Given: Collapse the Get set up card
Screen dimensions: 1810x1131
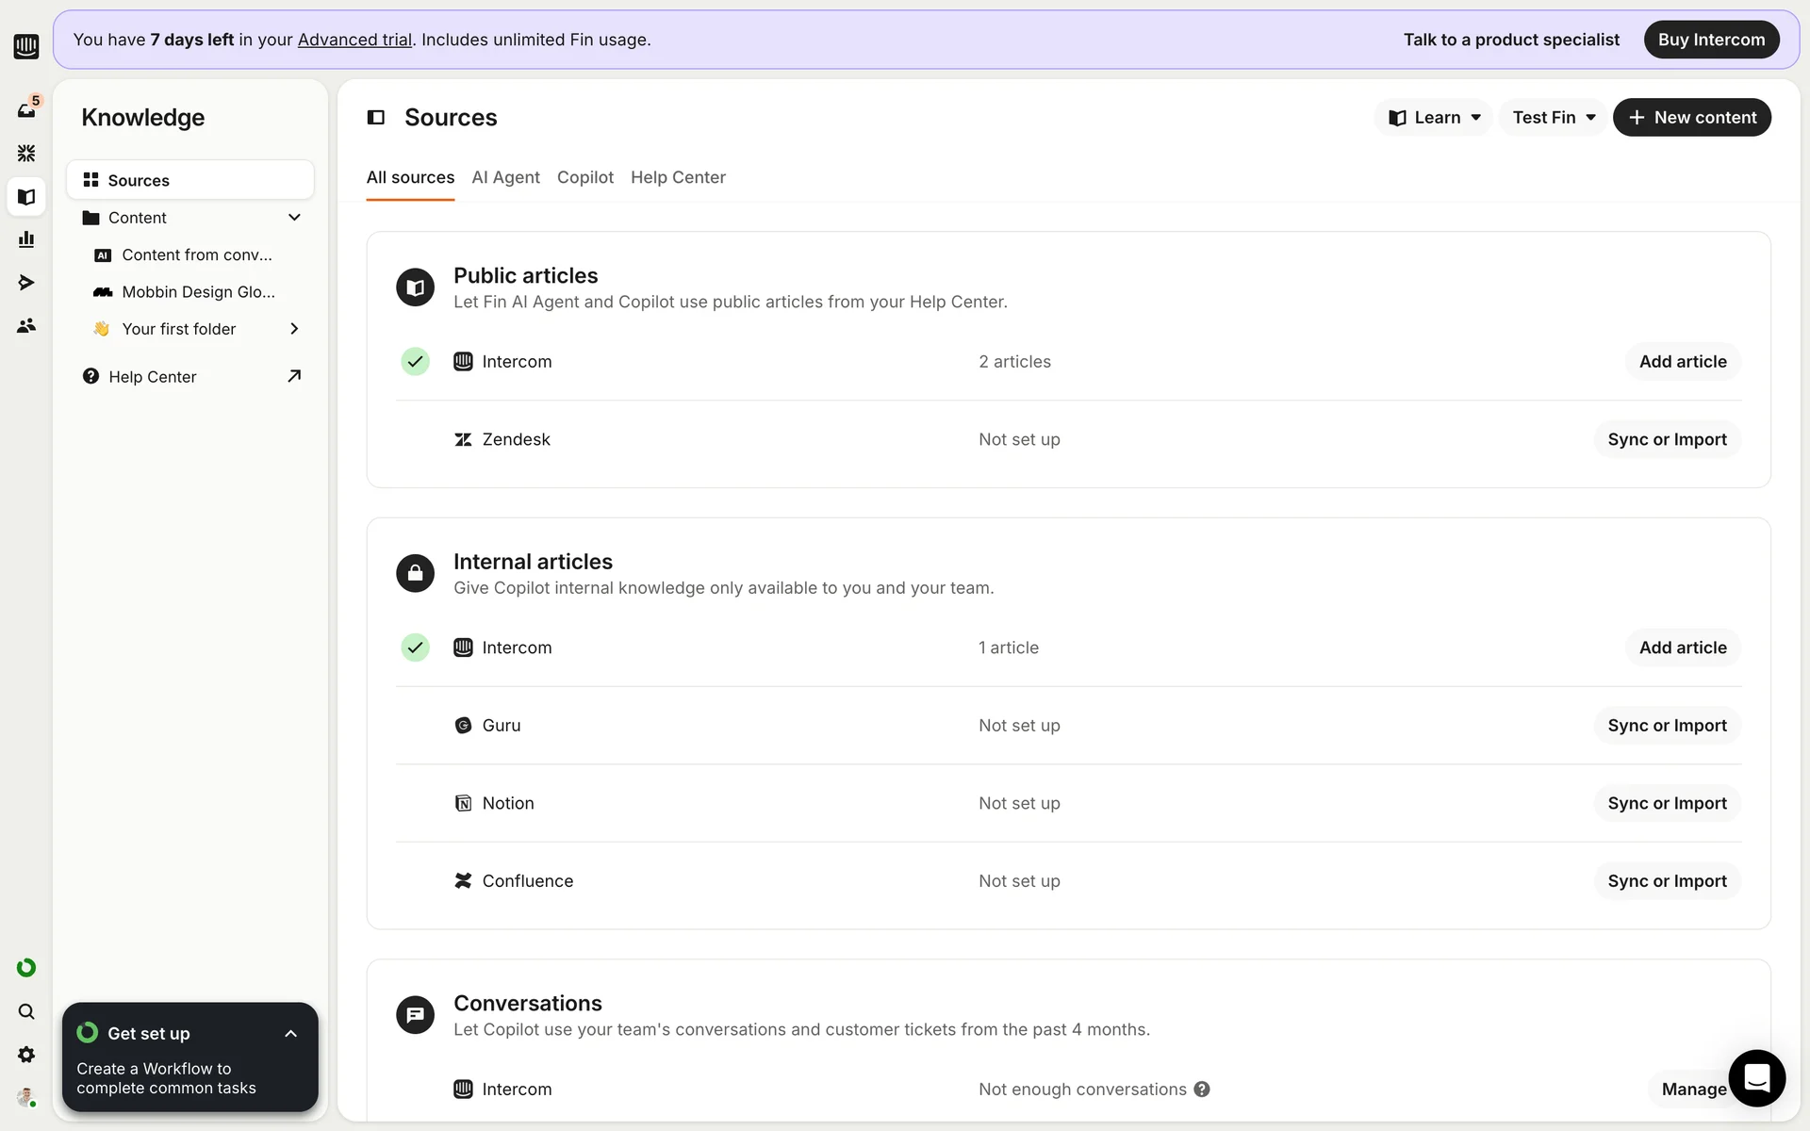Looking at the screenshot, I should (x=290, y=1034).
